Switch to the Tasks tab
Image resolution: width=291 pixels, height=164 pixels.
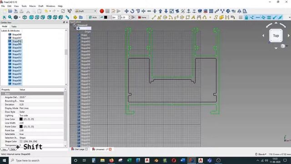(14, 26)
